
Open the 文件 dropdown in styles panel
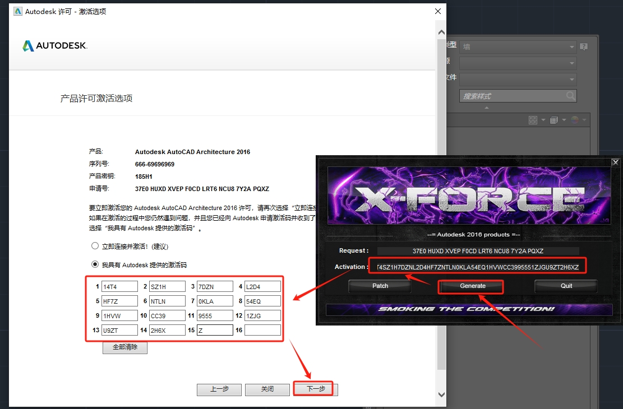point(518,80)
